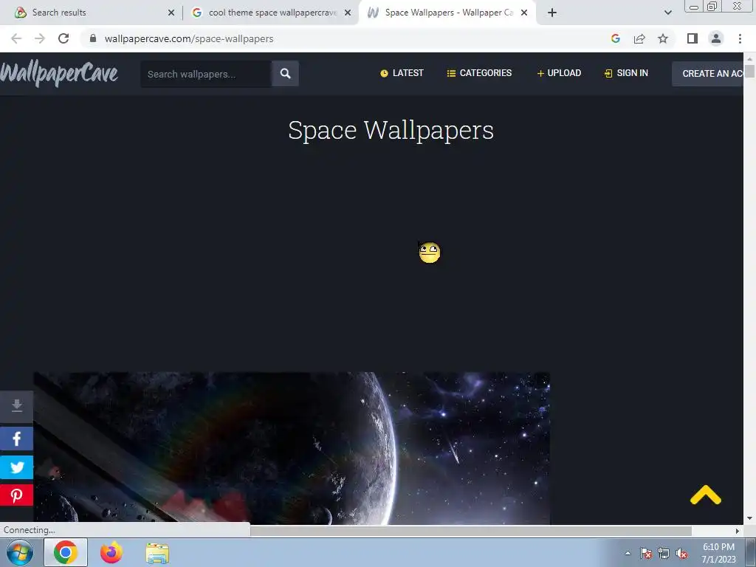The image size is (756, 567).
Task: Open the SIGN IN link
Action: [626, 73]
